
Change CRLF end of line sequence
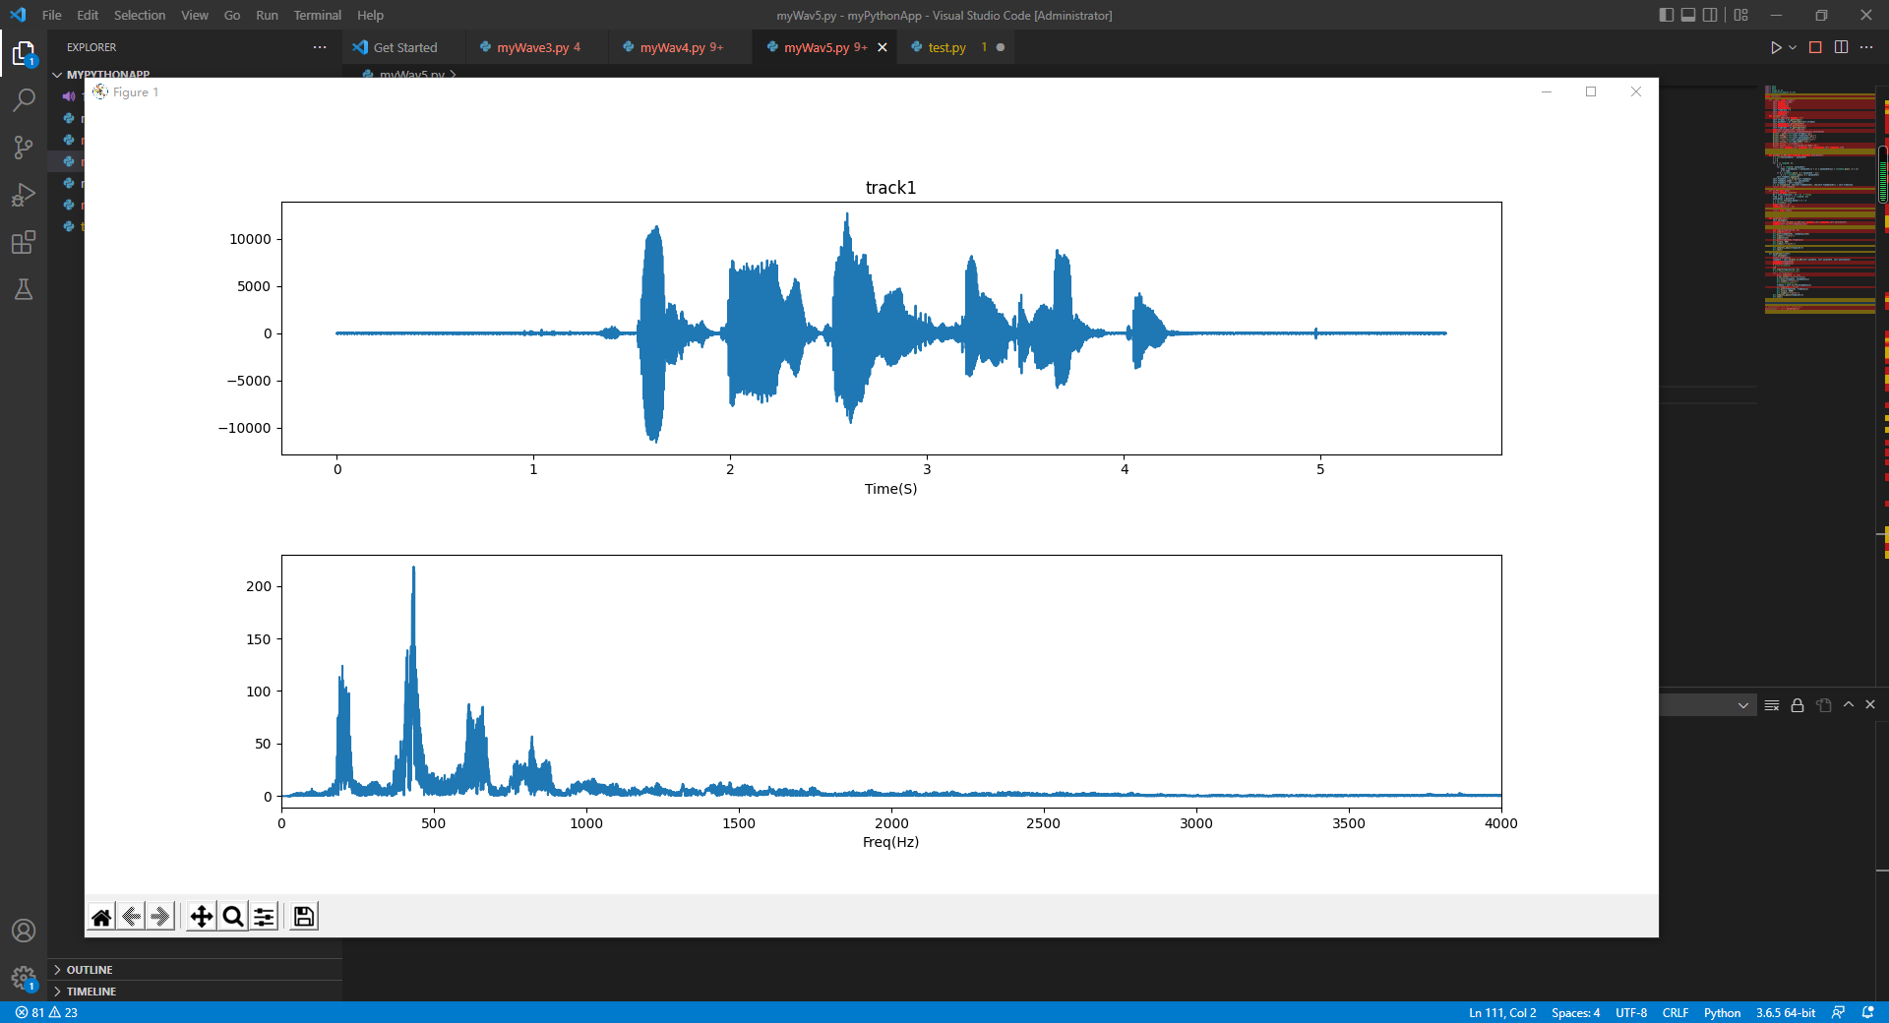tap(1676, 1012)
